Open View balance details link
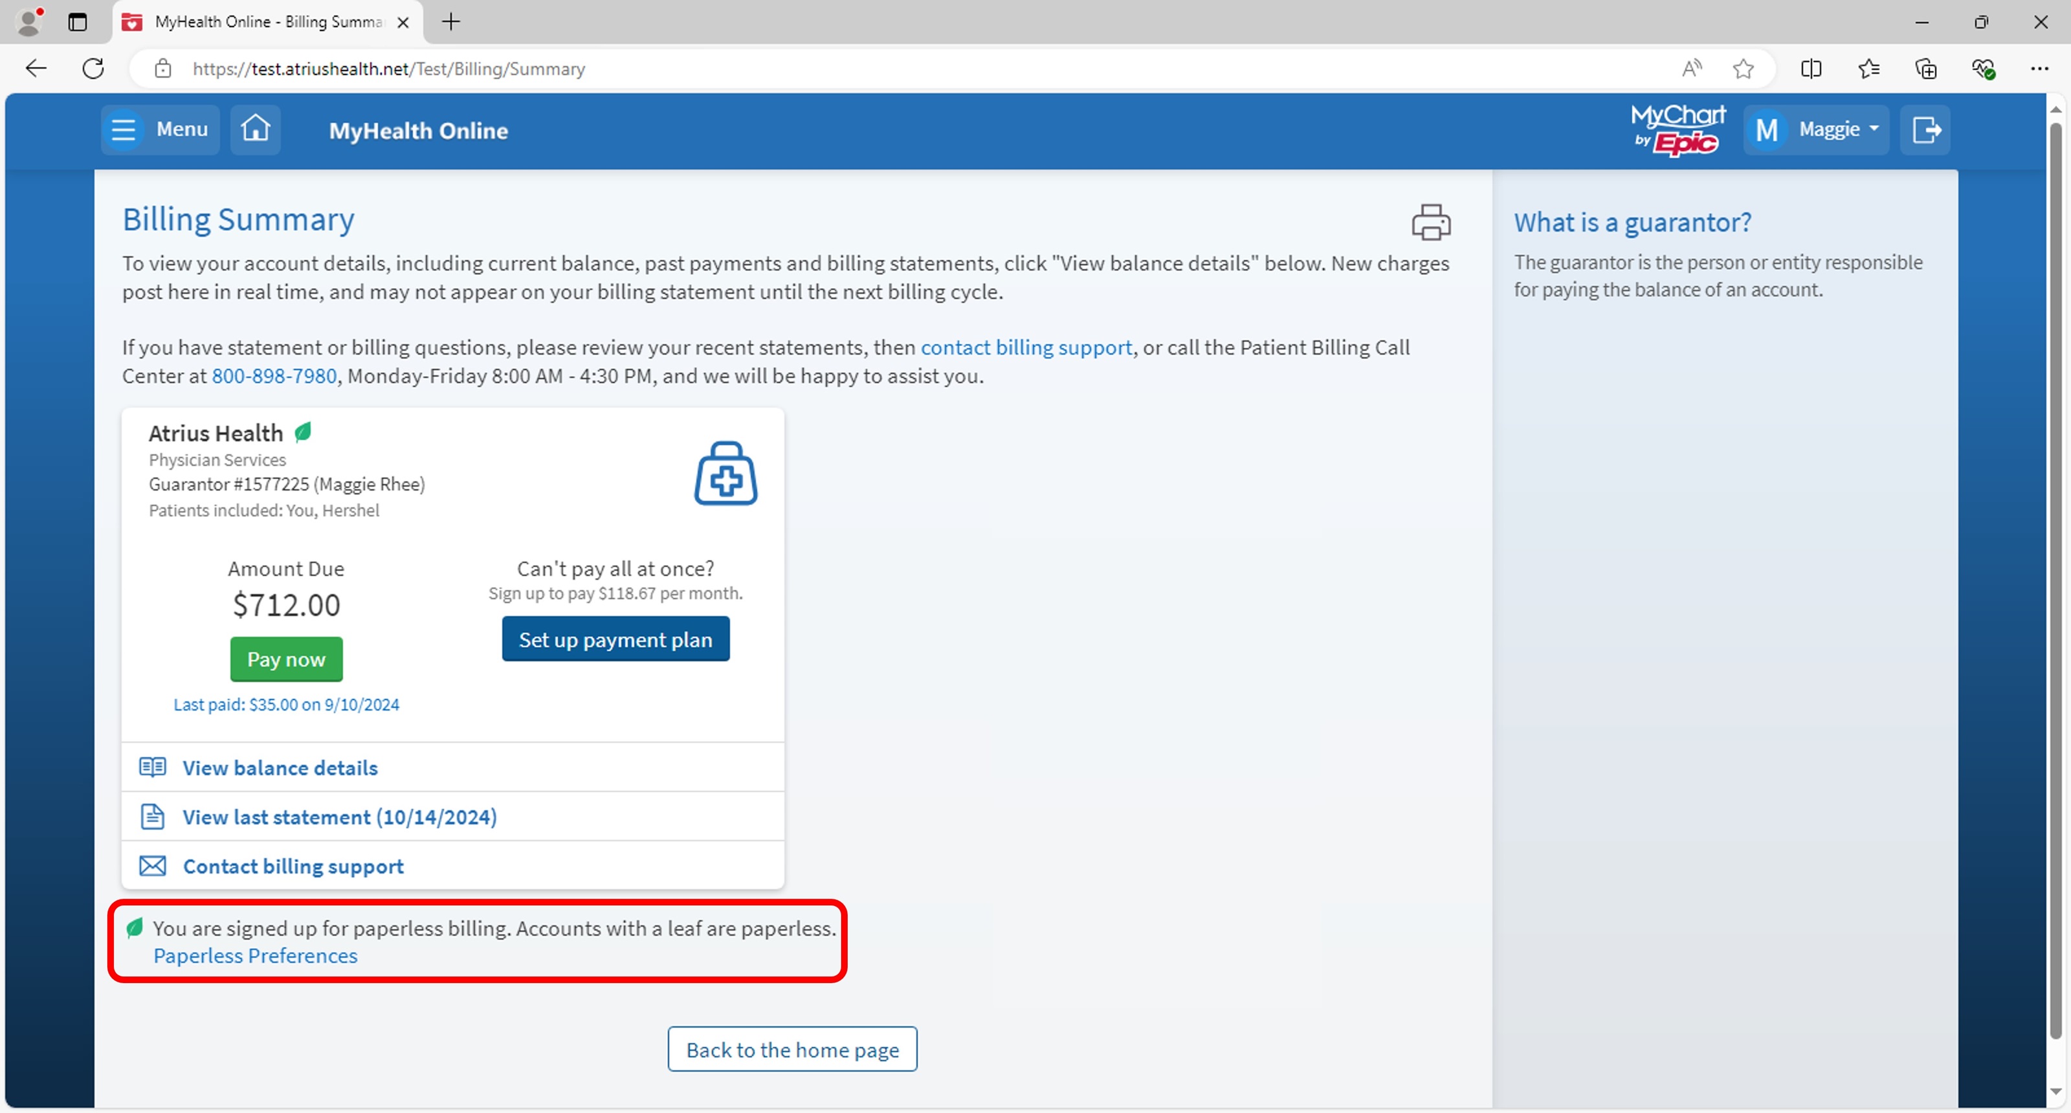Screen dimensions: 2071x1113 (279, 767)
